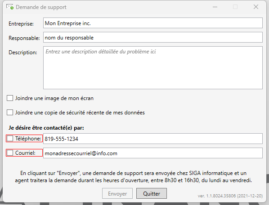Click inside the Description text area
Viewport: 269px width, 205px height.
(x=153, y=68)
